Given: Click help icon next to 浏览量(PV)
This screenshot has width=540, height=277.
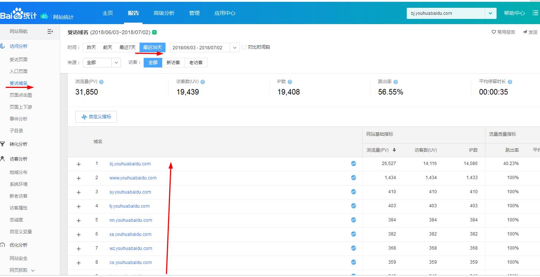Looking at the screenshot, I should coord(101,82).
